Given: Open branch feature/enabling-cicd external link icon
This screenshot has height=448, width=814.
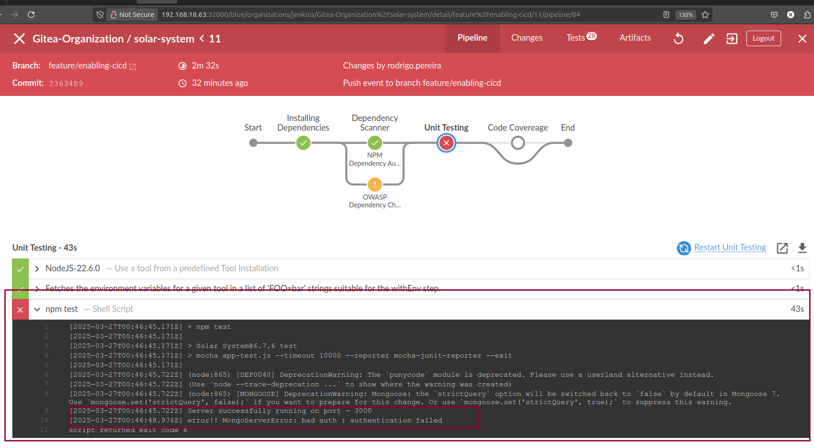Looking at the screenshot, I should (133, 67).
